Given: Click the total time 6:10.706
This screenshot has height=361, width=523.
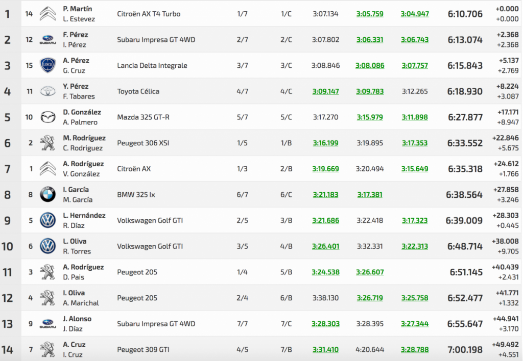Looking at the screenshot, I should (x=465, y=14).
